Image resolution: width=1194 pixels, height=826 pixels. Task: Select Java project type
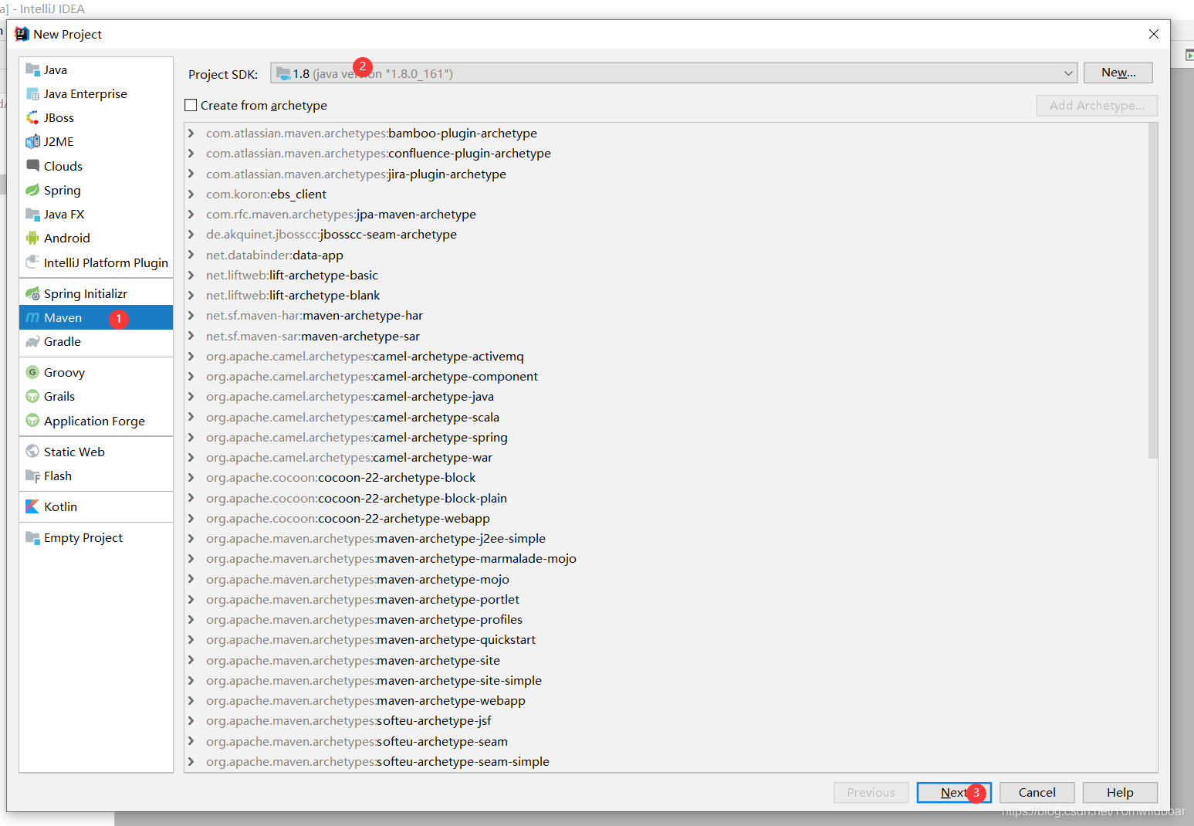click(96, 69)
